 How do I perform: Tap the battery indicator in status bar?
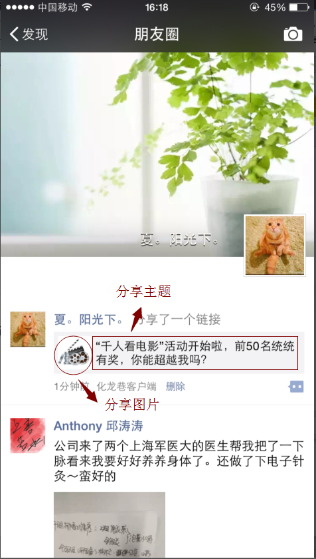[x=298, y=7]
